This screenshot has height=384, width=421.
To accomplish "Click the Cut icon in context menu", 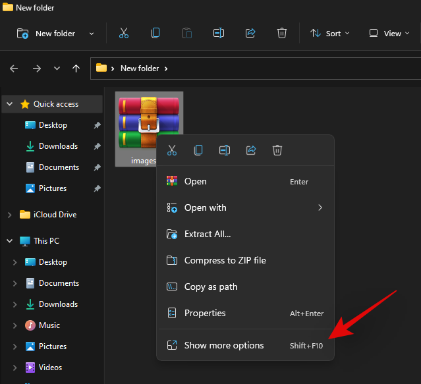I will tap(172, 150).
